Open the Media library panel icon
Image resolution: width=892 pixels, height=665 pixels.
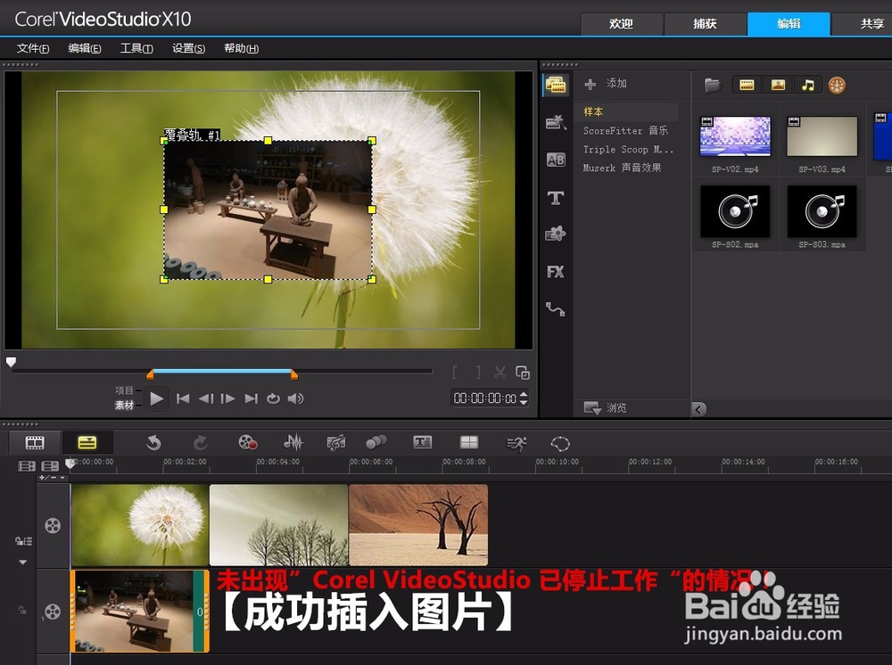point(555,86)
